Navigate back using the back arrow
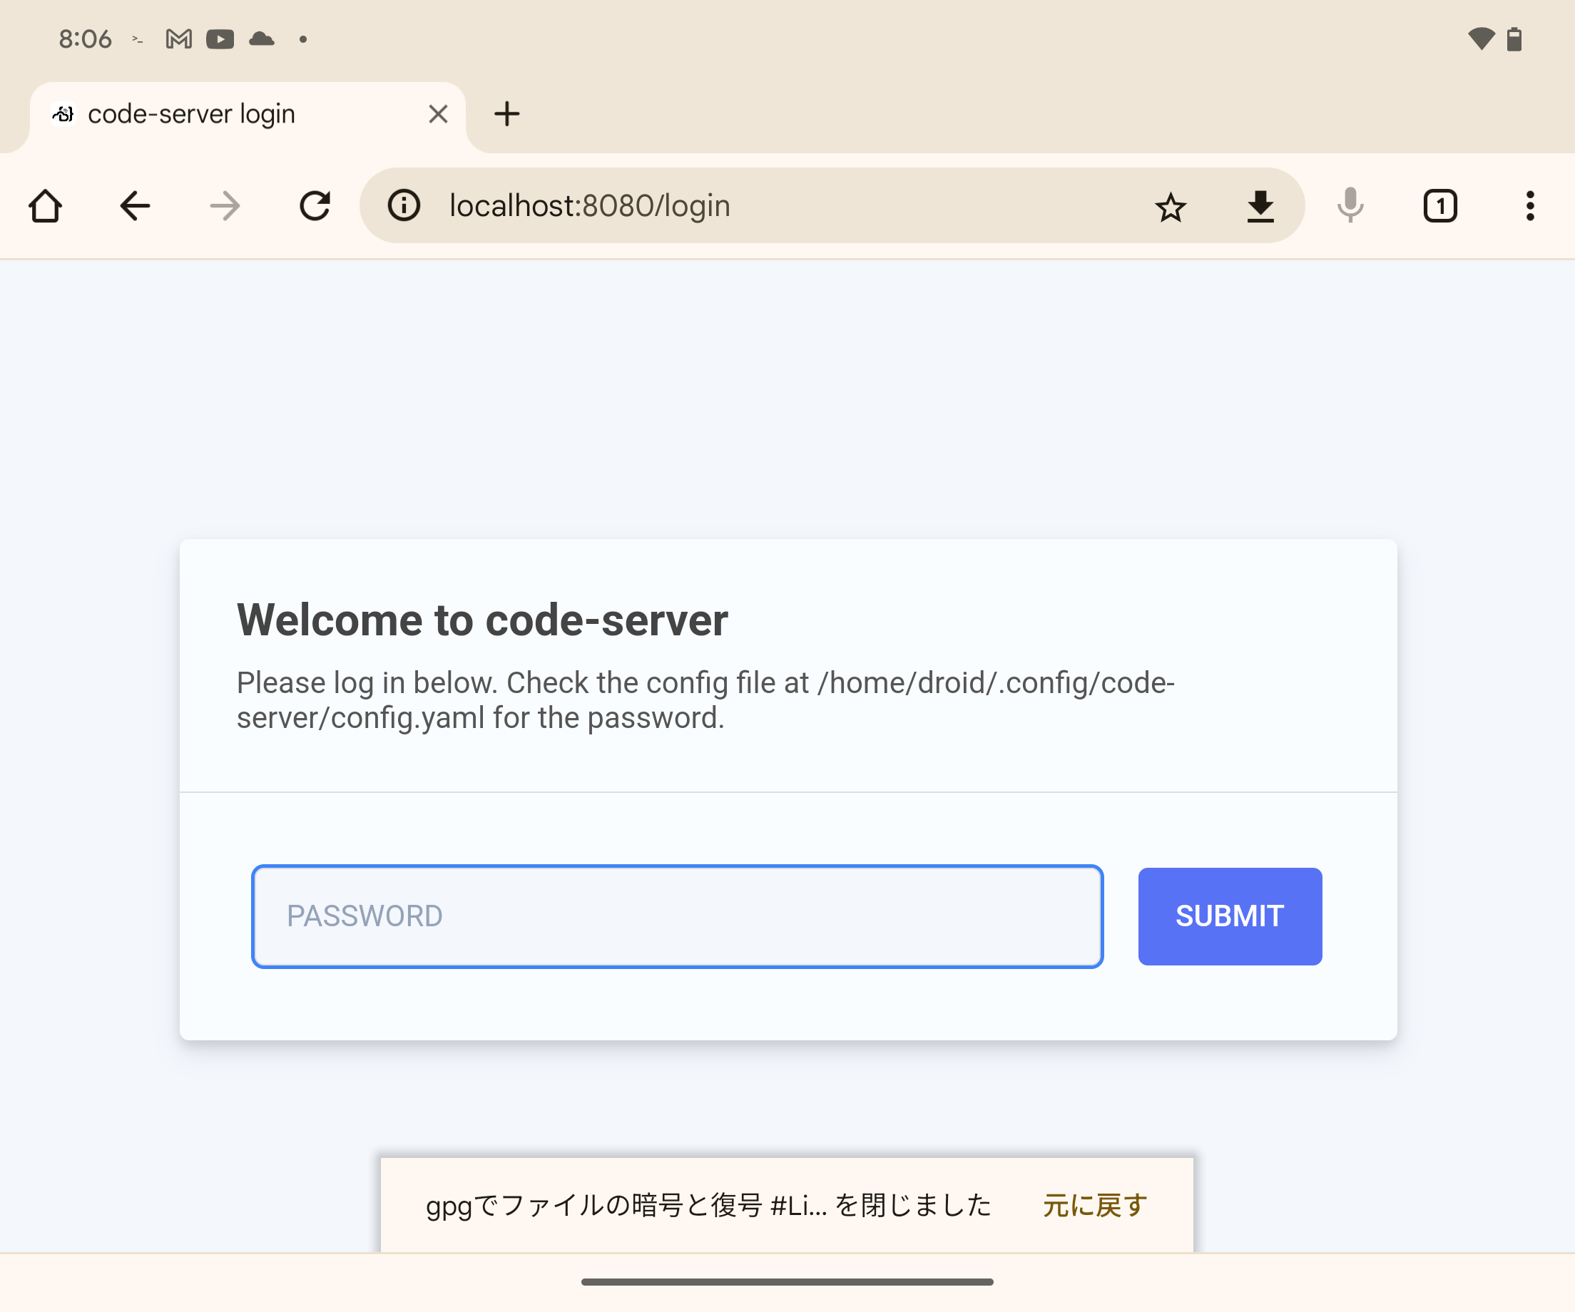 click(135, 205)
